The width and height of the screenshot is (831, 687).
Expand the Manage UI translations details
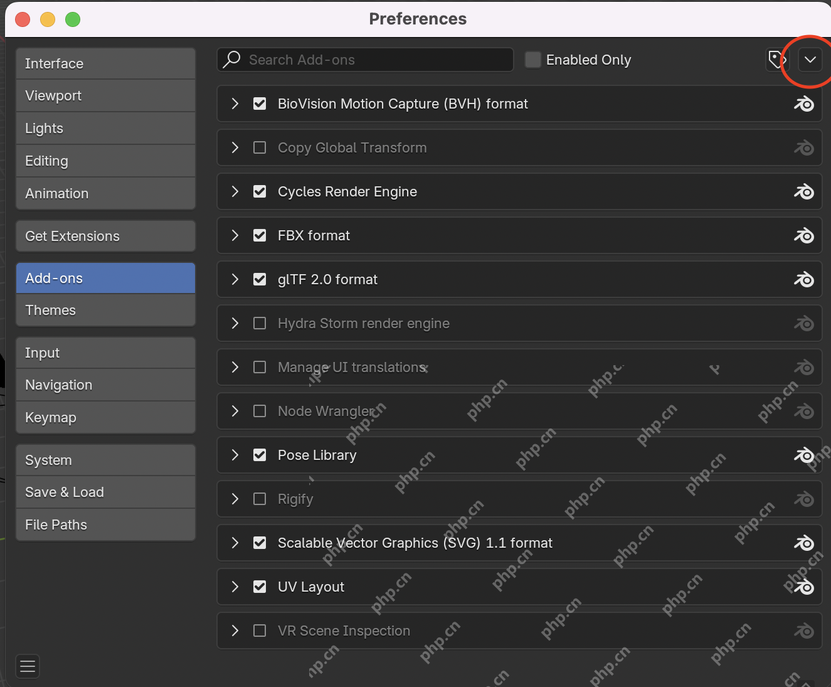235,367
